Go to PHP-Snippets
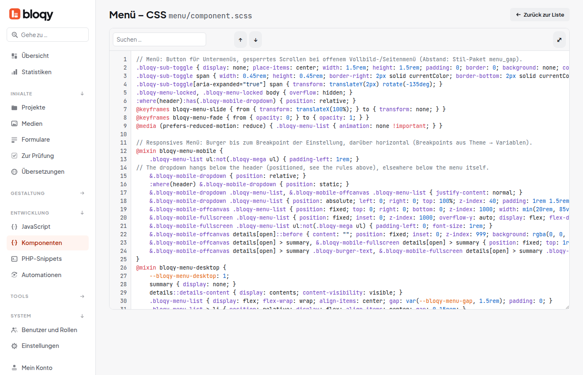The image size is (583, 375). click(x=47, y=259)
